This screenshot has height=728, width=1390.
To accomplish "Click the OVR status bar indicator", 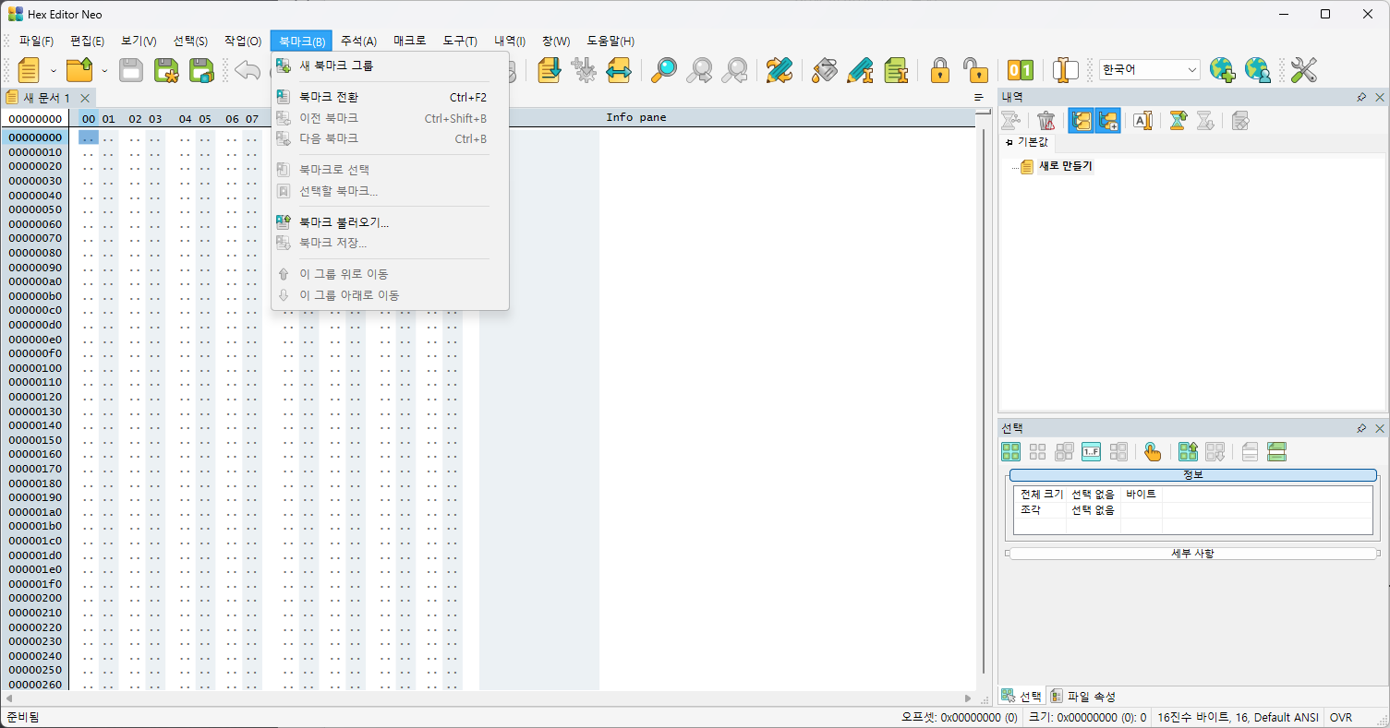I will (x=1340, y=718).
